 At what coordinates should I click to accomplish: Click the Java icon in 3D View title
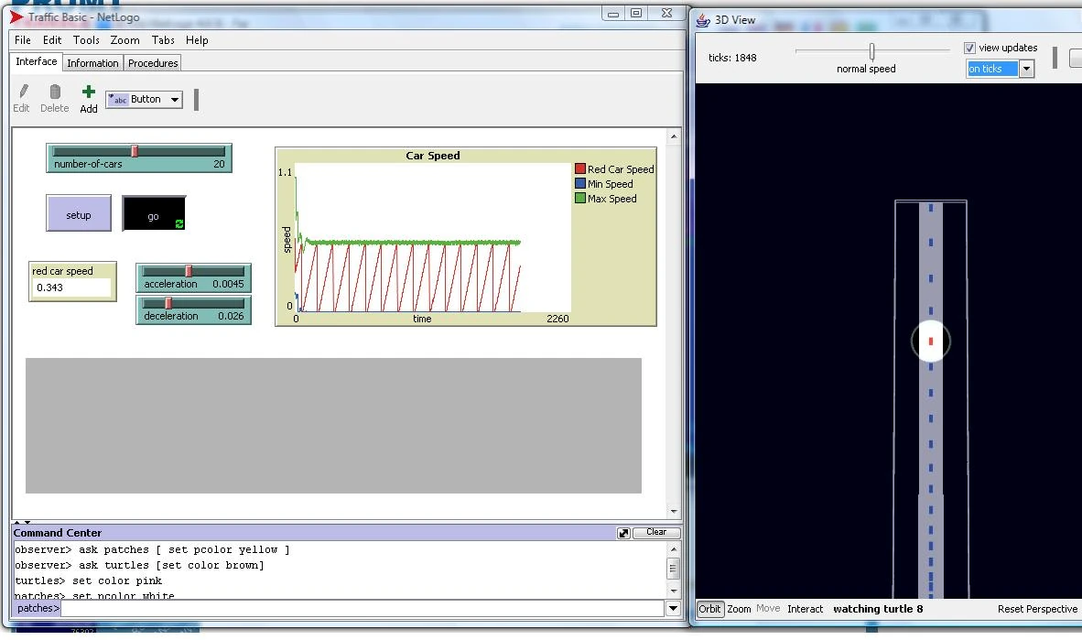tap(703, 19)
